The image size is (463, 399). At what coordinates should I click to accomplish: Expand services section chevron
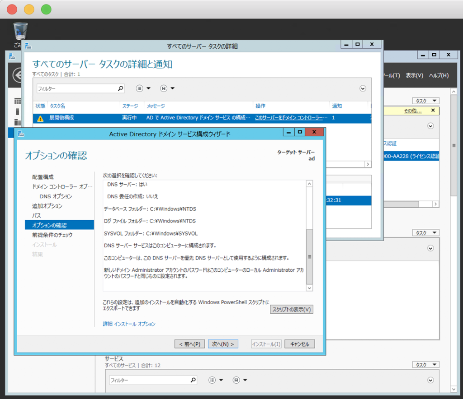430,380
